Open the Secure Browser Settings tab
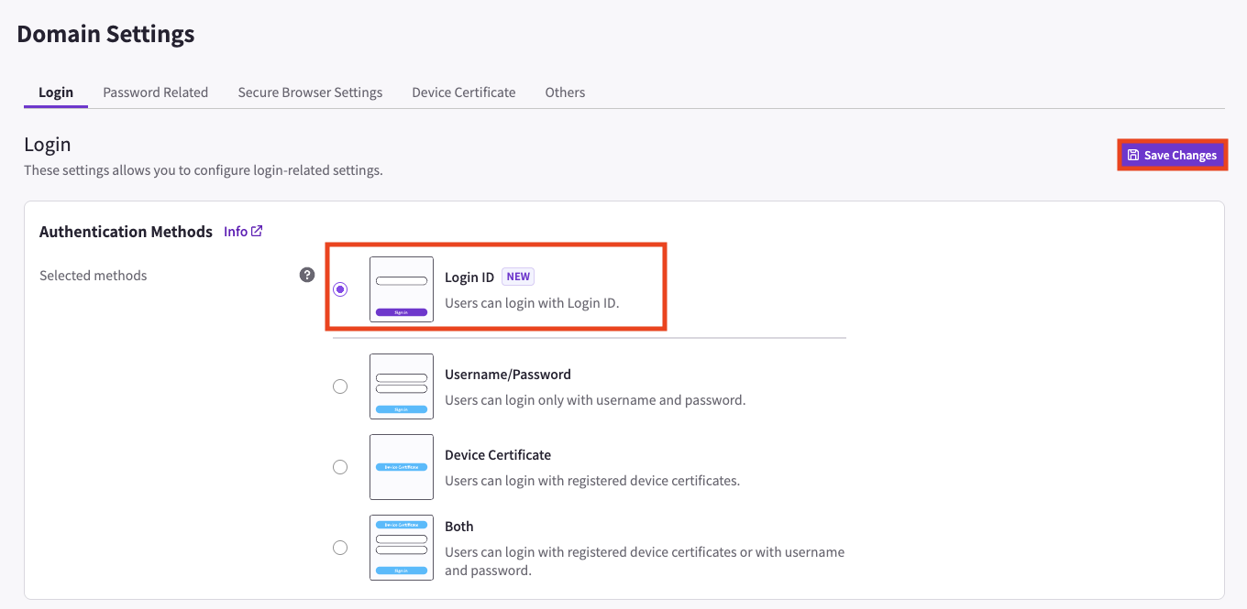The image size is (1247, 609). pyautogui.click(x=310, y=92)
